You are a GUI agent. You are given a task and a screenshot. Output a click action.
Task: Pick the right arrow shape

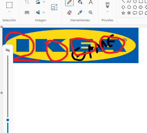pyautogui.click(x=141, y=7)
